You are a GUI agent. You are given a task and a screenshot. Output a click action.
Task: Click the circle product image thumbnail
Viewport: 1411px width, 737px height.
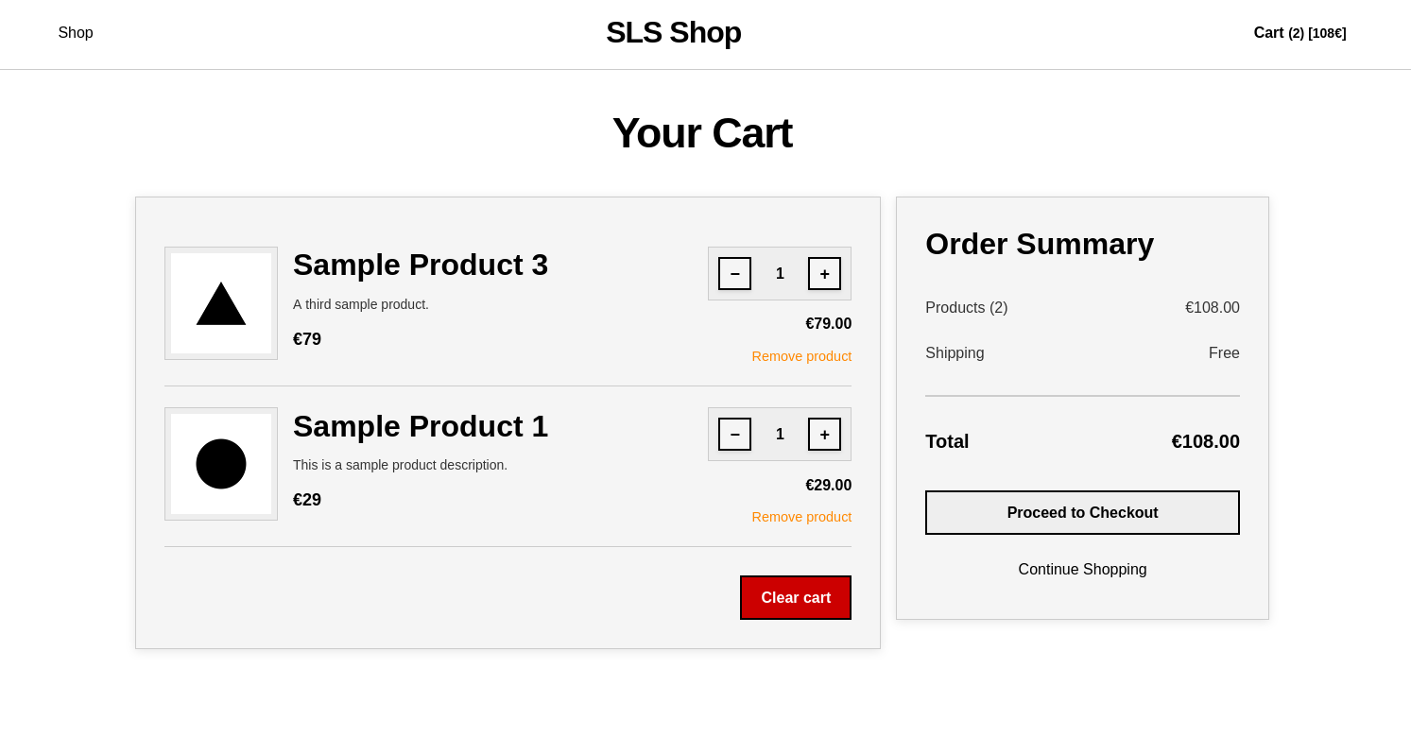click(220, 464)
